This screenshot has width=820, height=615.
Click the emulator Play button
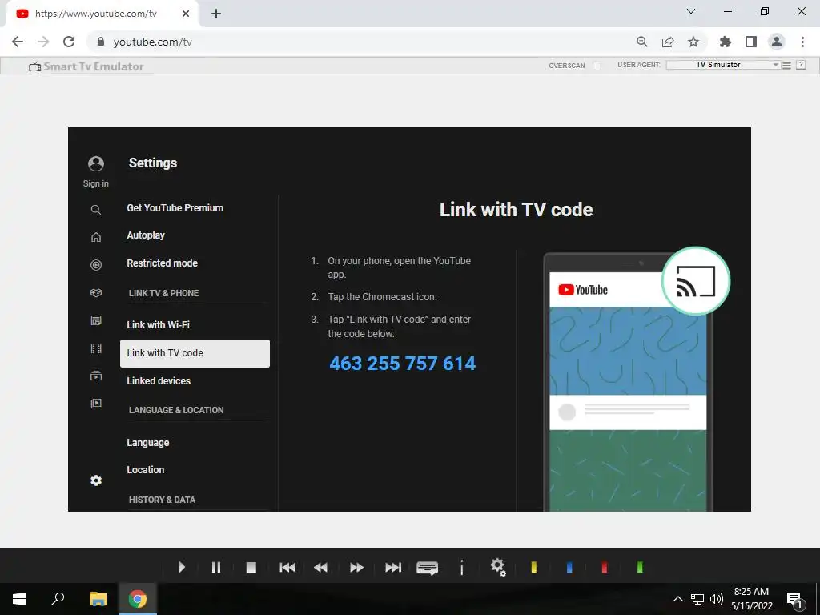point(182,567)
